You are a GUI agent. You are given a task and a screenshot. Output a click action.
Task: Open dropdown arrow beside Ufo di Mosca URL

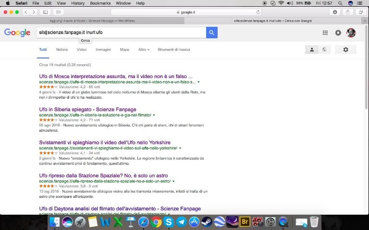coord(198,82)
